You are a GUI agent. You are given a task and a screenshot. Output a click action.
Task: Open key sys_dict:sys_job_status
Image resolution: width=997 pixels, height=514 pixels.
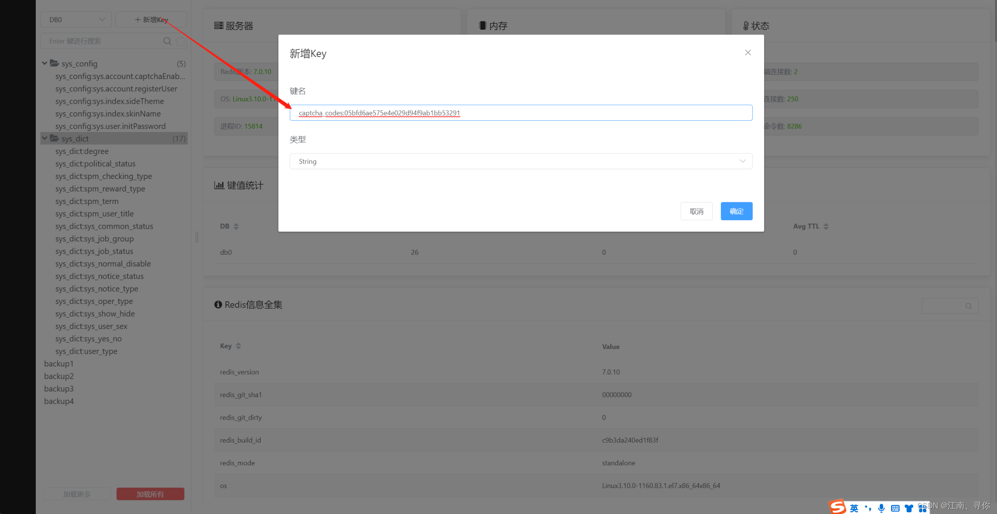(94, 251)
